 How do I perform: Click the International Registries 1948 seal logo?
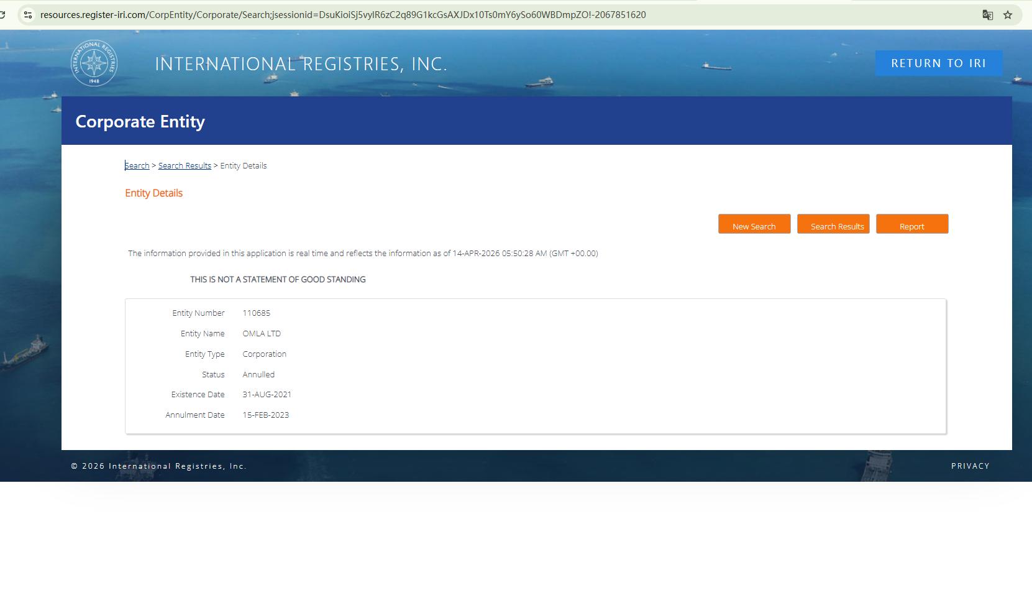pyautogui.click(x=94, y=63)
